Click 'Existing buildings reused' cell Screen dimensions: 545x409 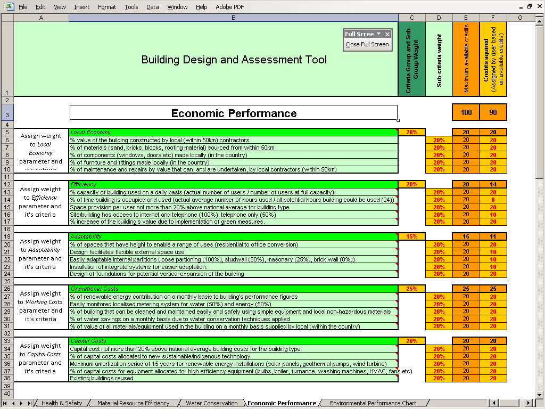pyautogui.click(x=234, y=379)
